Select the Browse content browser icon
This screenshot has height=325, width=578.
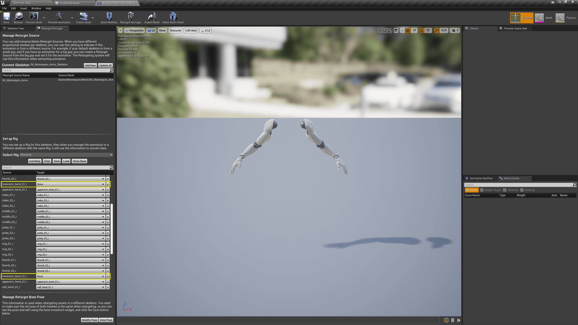[18, 17]
